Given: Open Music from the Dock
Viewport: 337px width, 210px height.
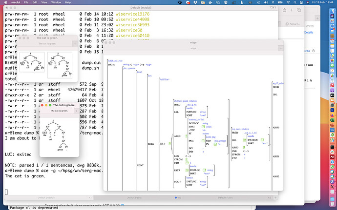Looking at the screenshot, I should coord(332,85).
